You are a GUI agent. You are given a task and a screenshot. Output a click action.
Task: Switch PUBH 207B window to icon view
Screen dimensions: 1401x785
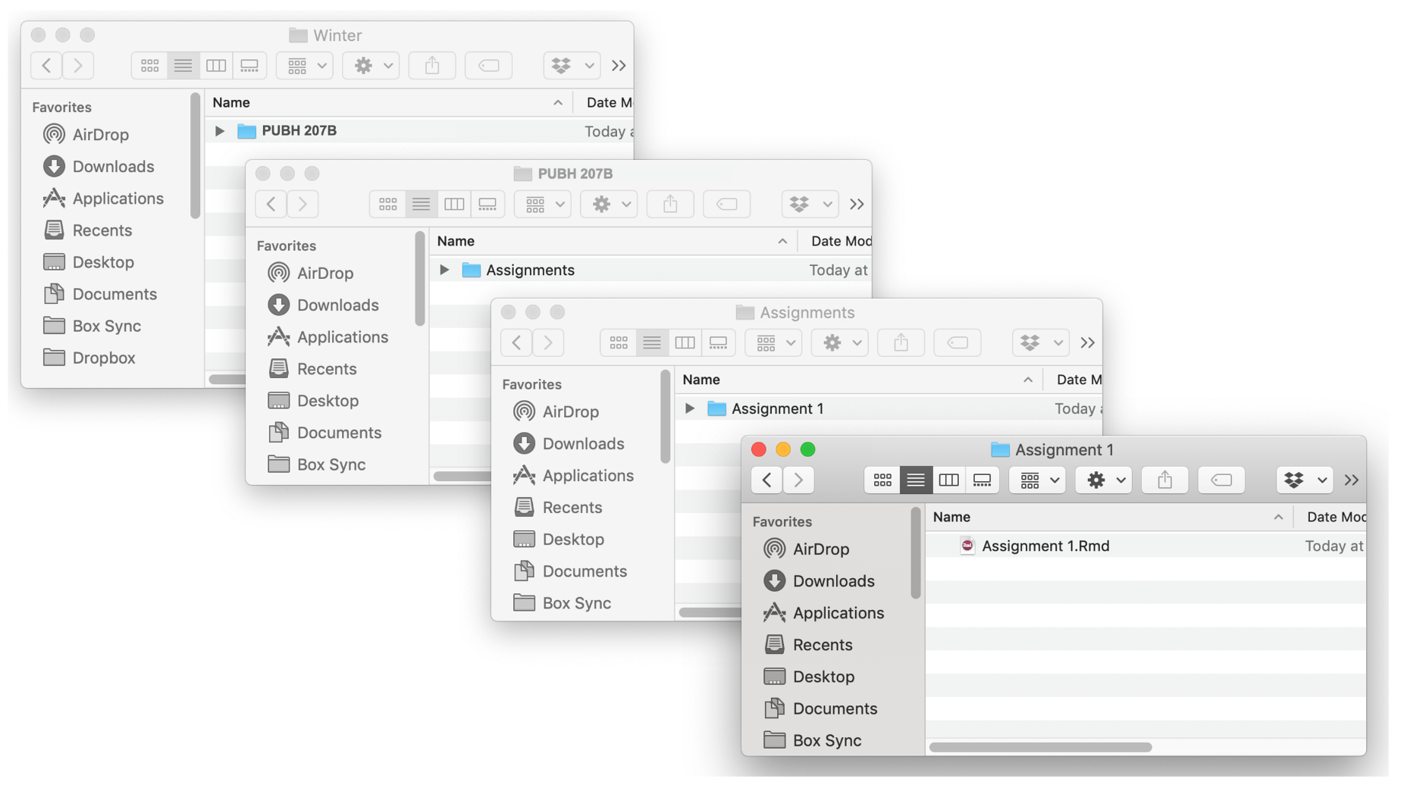coord(388,205)
